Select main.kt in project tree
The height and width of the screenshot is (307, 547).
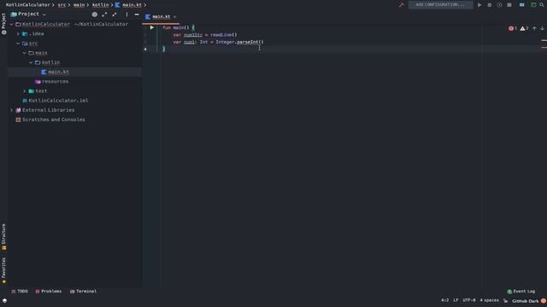tap(58, 72)
